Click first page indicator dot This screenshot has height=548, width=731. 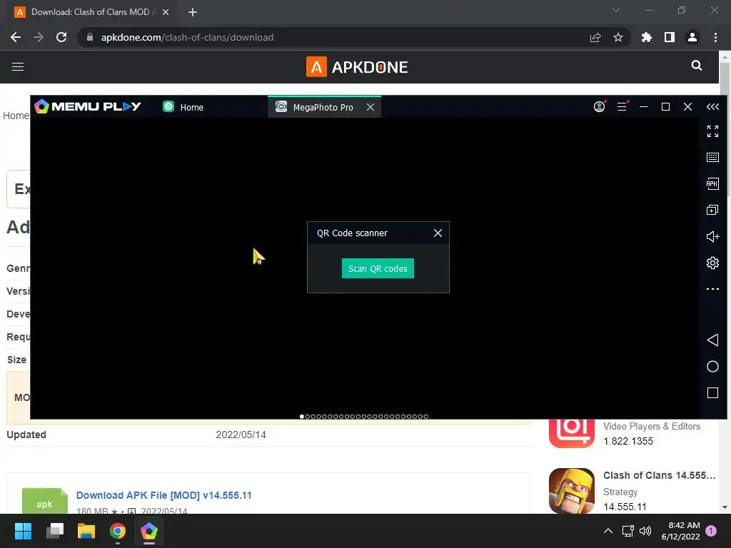point(302,417)
